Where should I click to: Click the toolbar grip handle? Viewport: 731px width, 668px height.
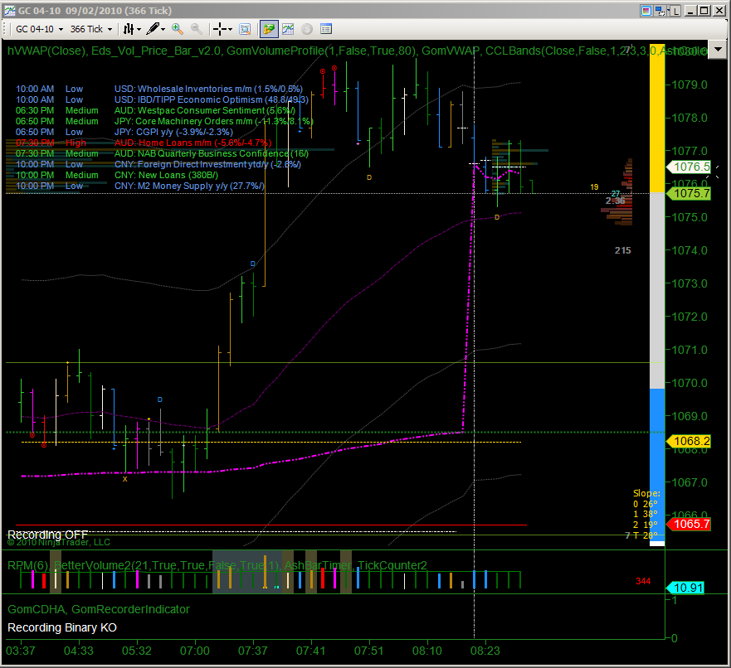[x=5, y=29]
